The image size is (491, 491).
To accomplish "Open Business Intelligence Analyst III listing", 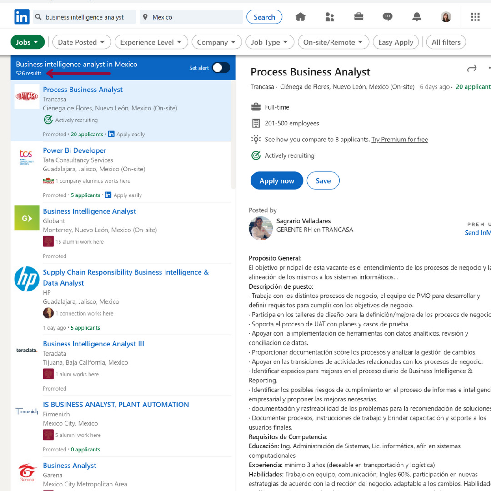I will [x=93, y=344].
